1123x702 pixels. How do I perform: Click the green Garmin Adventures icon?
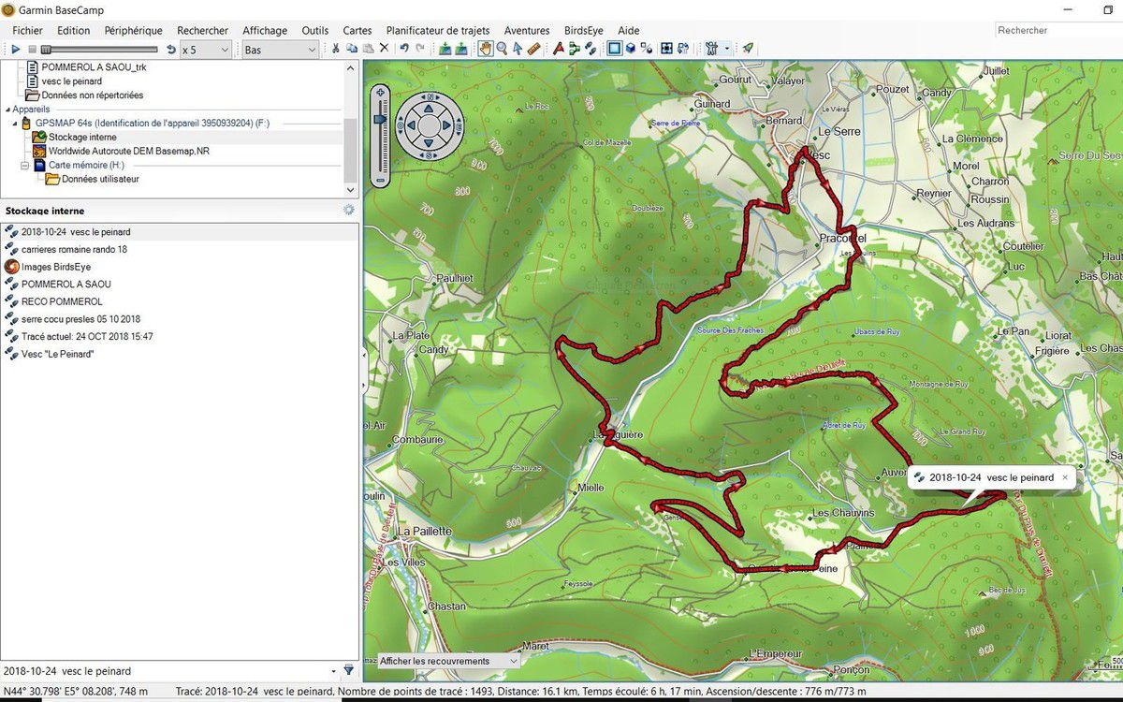[748, 49]
